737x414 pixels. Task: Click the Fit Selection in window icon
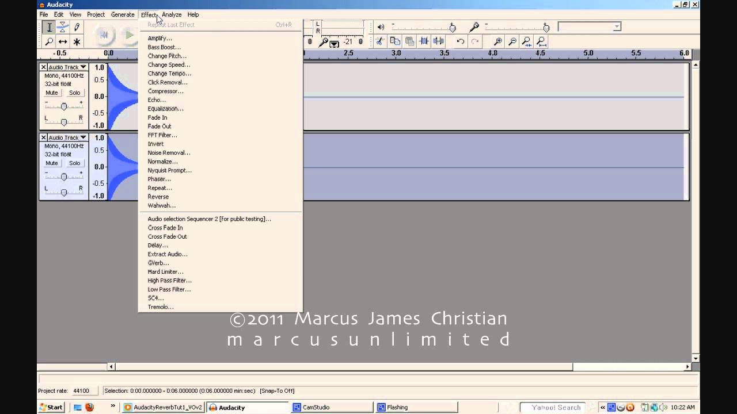[527, 41]
